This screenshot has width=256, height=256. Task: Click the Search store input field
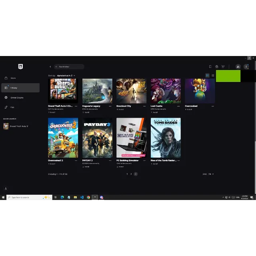click(69, 67)
